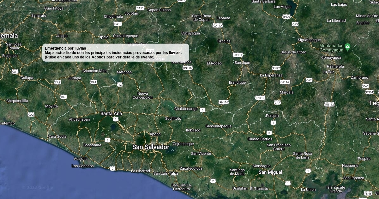The height and width of the screenshot is (199, 379).
Task: Click the Nacaome label
Action: click(351, 166)
